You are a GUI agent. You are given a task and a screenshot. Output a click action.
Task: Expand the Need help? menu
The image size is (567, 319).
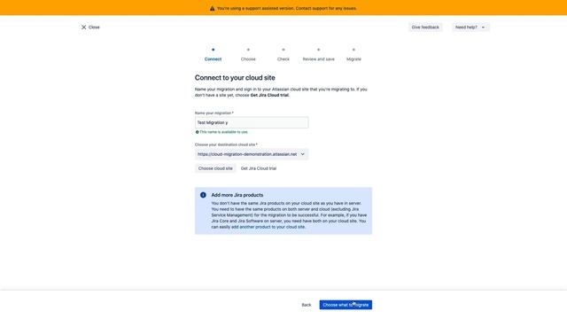pyautogui.click(x=470, y=27)
